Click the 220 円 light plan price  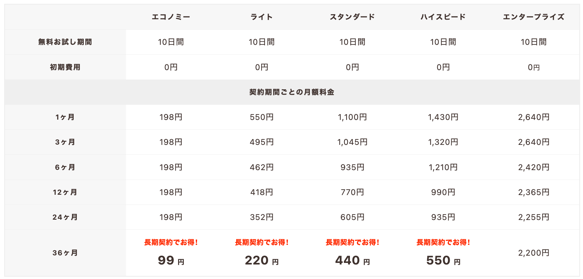point(261,260)
